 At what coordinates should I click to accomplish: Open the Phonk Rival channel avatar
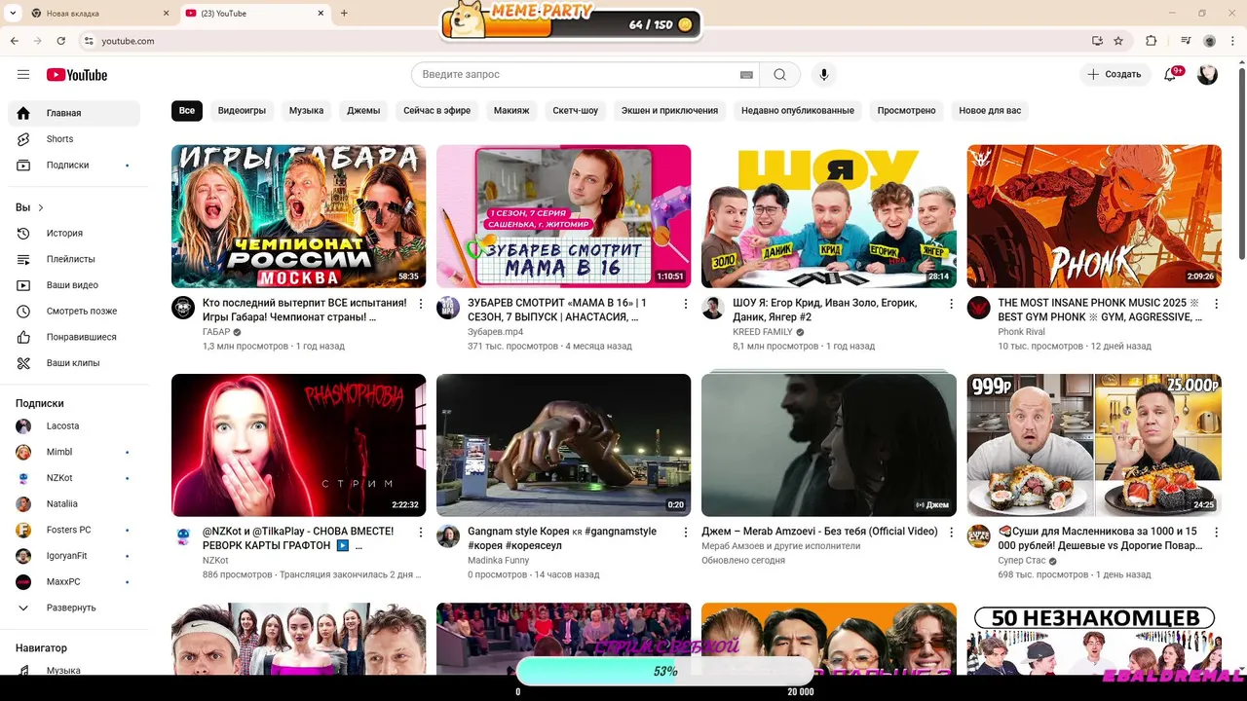978,308
